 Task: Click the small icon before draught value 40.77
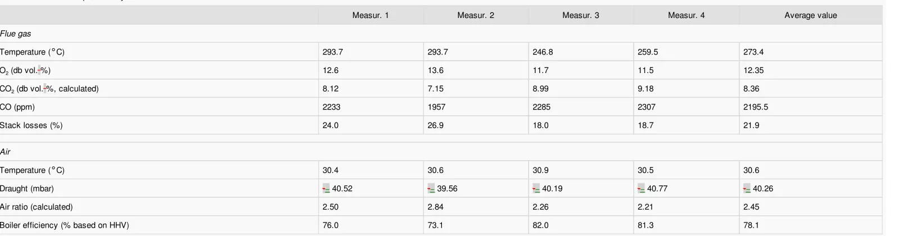point(642,189)
